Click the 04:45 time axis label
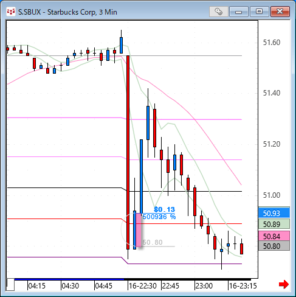This screenshot has height=297, width=296. (104, 286)
